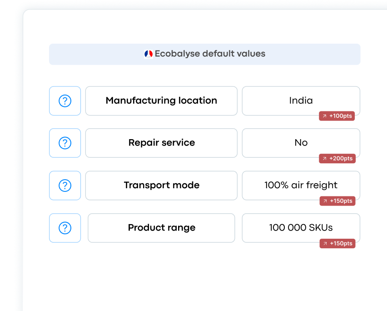Click the +100pts badge under India
387x311 pixels.
click(x=337, y=116)
